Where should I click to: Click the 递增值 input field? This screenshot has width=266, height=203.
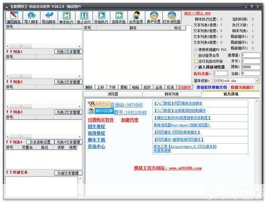pos(251,55)
